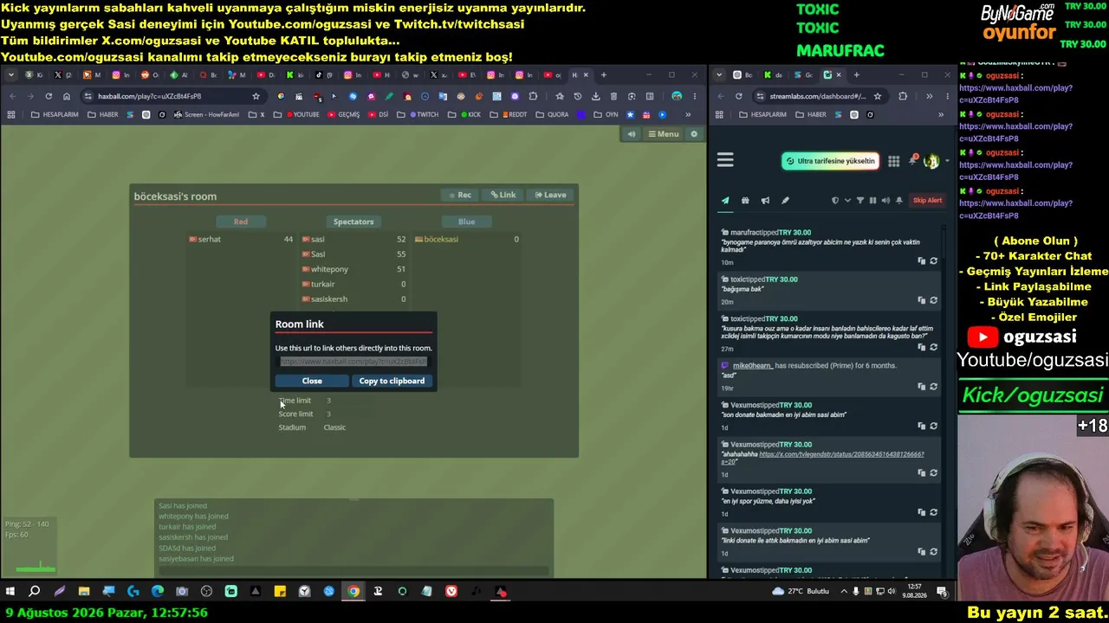The image size is (1109, 623).
Task: Select player serhat in Red team
Action: click(241, 239)
